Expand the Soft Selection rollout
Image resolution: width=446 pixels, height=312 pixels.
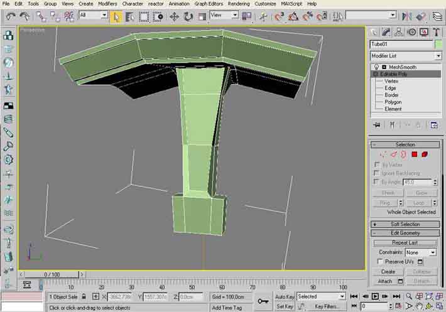405,224
